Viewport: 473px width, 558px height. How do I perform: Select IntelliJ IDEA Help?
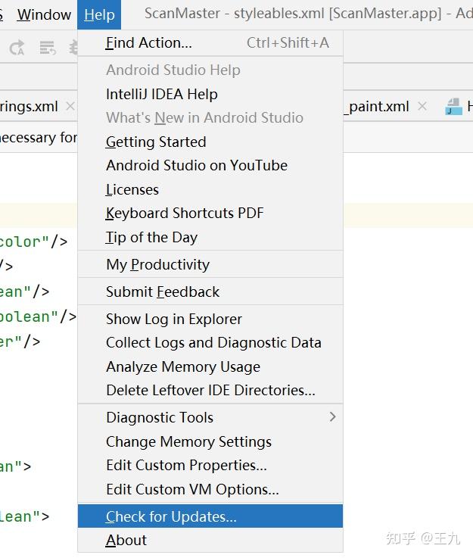coord(162,94)
